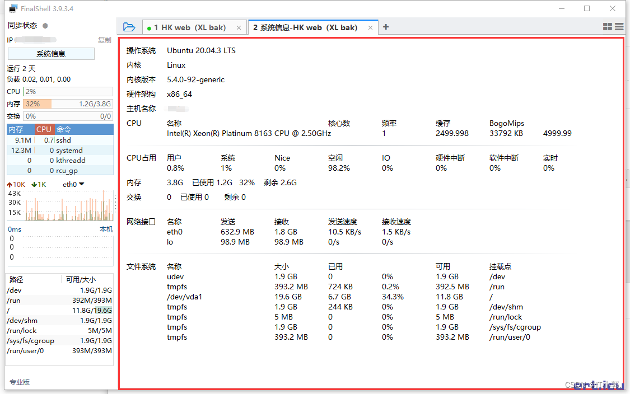Switch to the grid layout view icon
This screenshot has width=630, height=394.
tap(608, 27)
